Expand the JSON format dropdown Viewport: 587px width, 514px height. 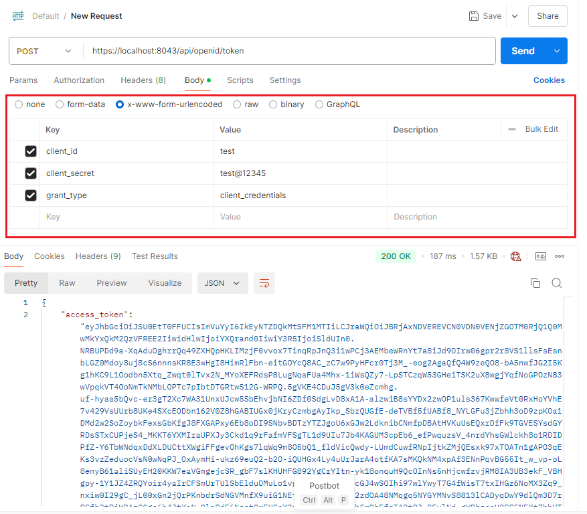point(222,283)
